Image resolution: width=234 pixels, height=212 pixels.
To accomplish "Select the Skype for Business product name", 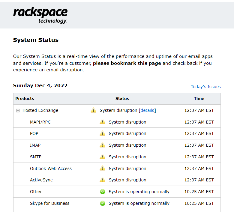I will coord(49,203).
